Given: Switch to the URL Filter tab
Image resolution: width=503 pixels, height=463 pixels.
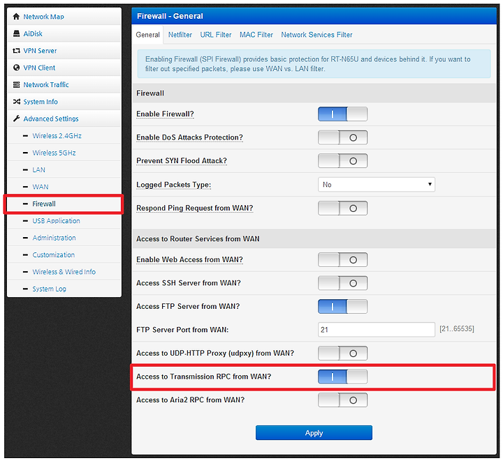Looking at the screenshot, I should click(216, 35).
